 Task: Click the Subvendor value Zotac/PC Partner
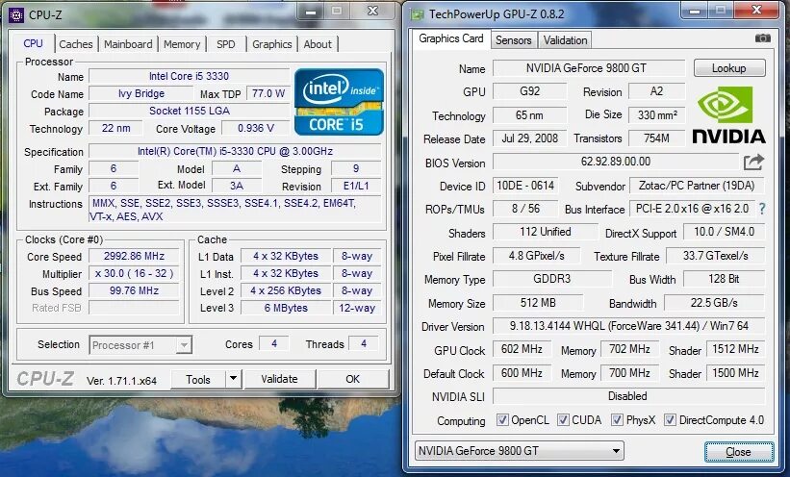[x=697, y=186]
